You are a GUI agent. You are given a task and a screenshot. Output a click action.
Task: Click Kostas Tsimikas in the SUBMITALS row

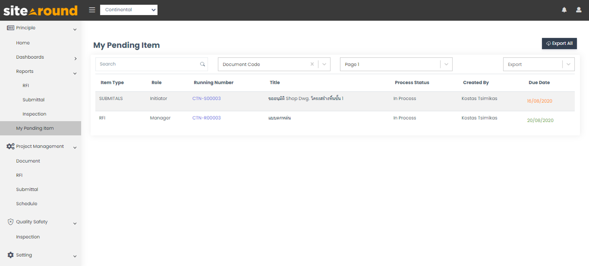[479, 99]
